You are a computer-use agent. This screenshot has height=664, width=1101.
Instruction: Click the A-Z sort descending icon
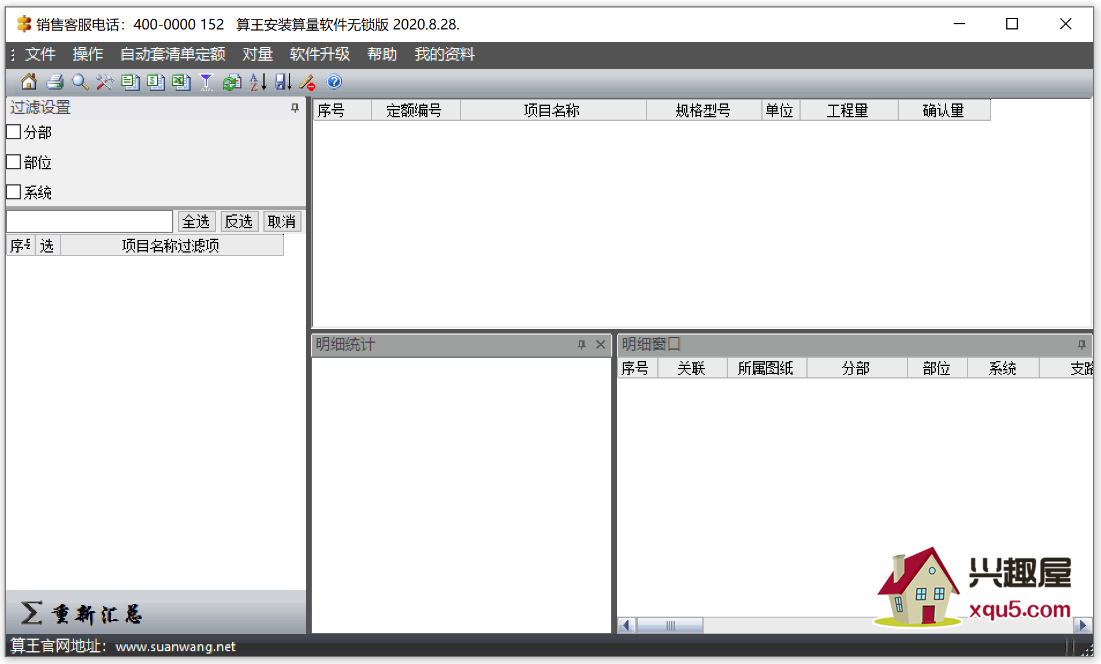(x=258, y=82)
